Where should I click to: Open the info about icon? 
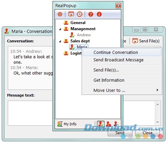click(99, 14)
